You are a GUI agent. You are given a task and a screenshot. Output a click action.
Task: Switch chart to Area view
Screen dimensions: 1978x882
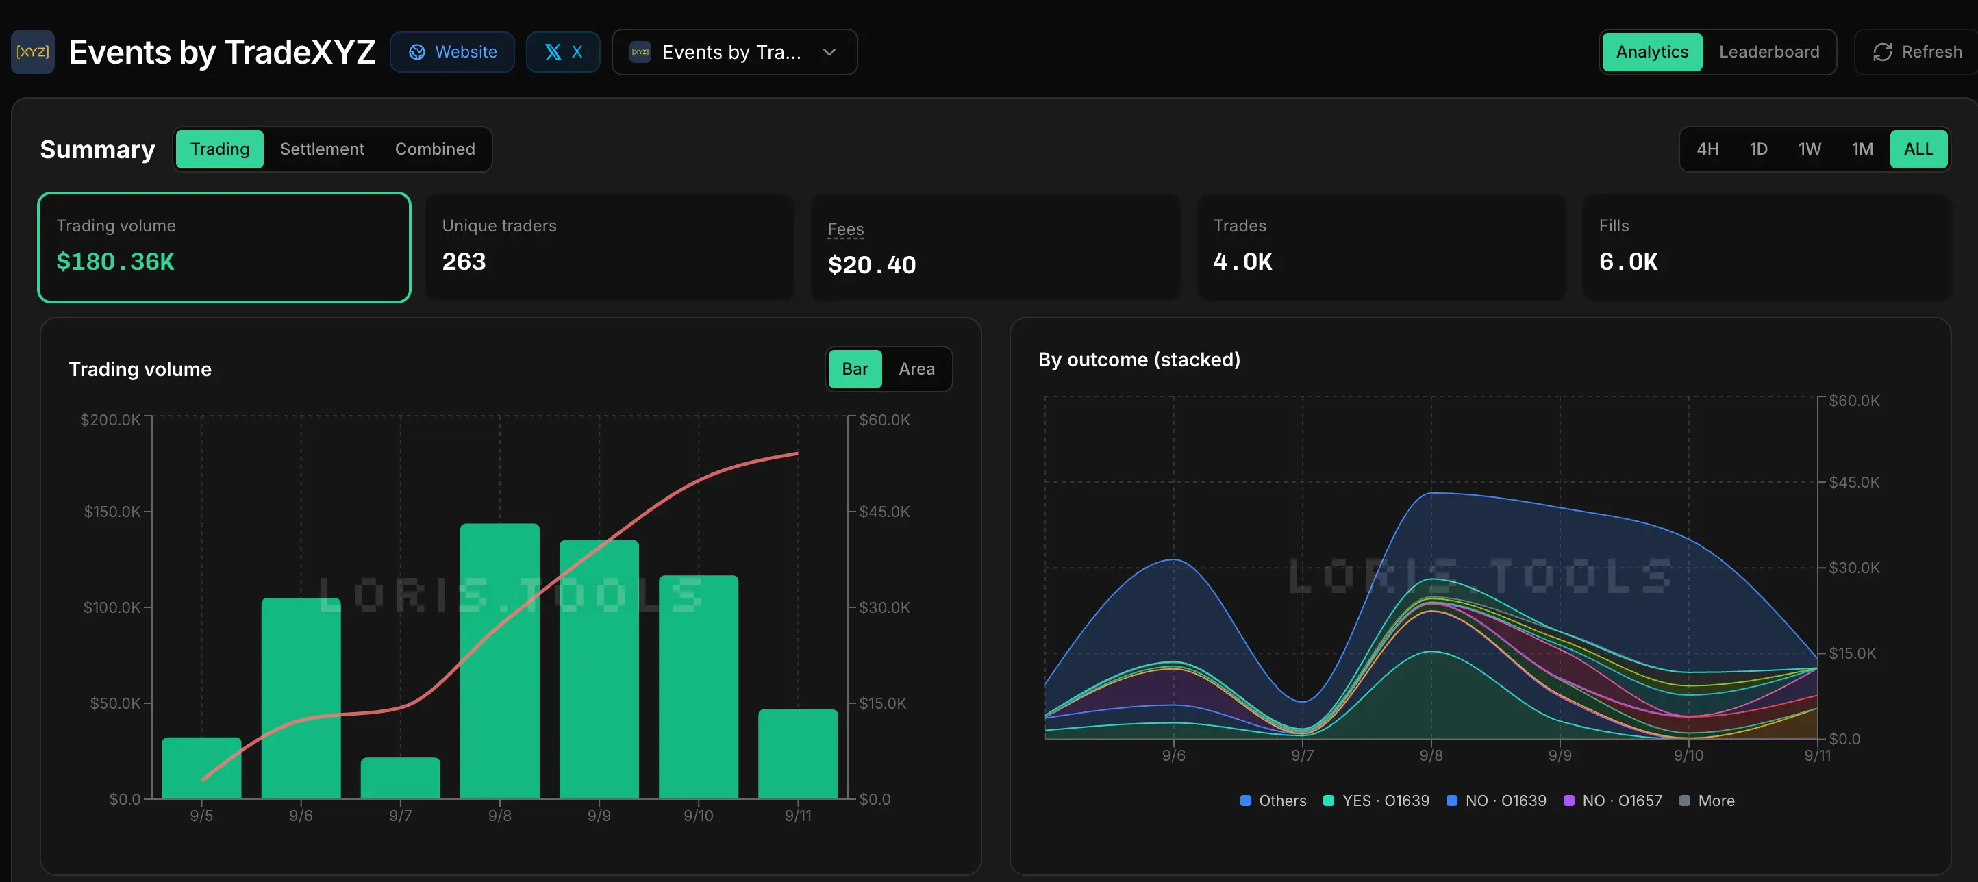coord(917,369)
